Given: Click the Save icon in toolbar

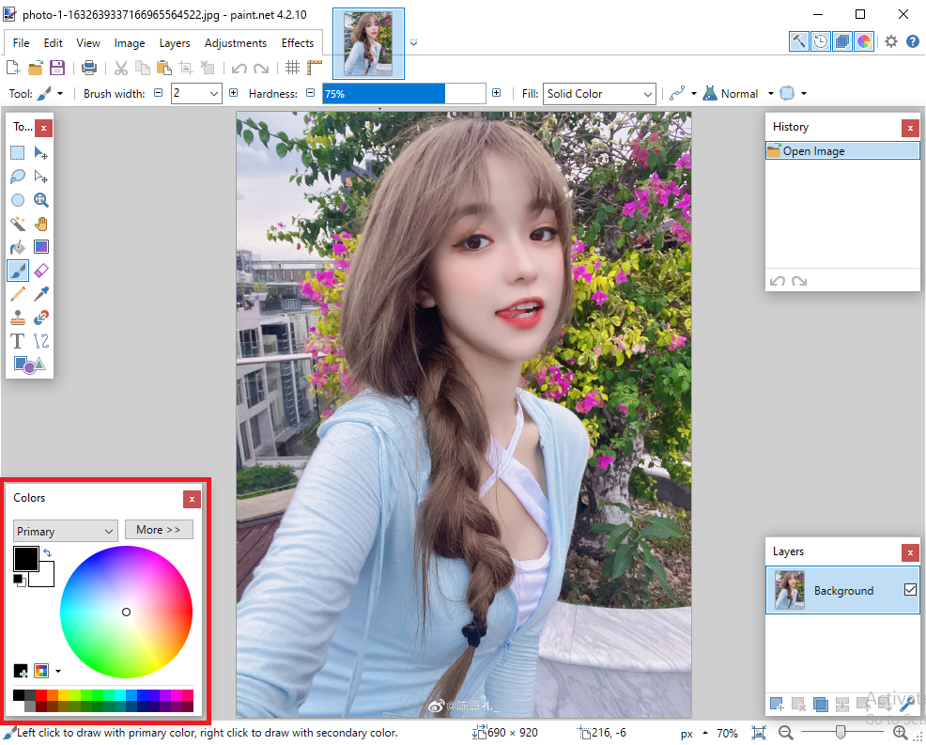Looking at the screenshot, I should 57,68.
